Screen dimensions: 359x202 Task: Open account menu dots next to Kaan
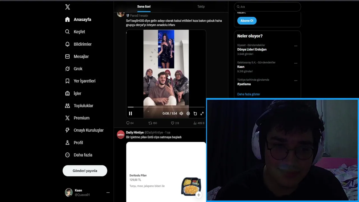pos(108,192)
